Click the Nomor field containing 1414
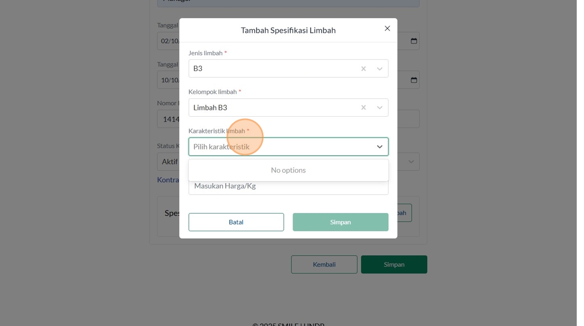 click(x=169, y=119)
